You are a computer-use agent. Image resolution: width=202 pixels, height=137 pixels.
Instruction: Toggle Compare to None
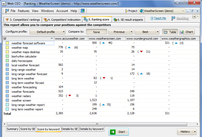(97, 32)
